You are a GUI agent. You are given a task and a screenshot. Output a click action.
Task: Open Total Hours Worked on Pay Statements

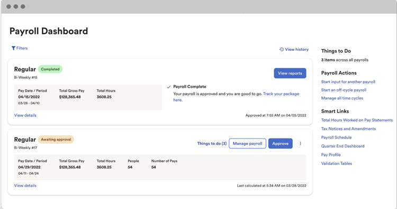[357, 120]
